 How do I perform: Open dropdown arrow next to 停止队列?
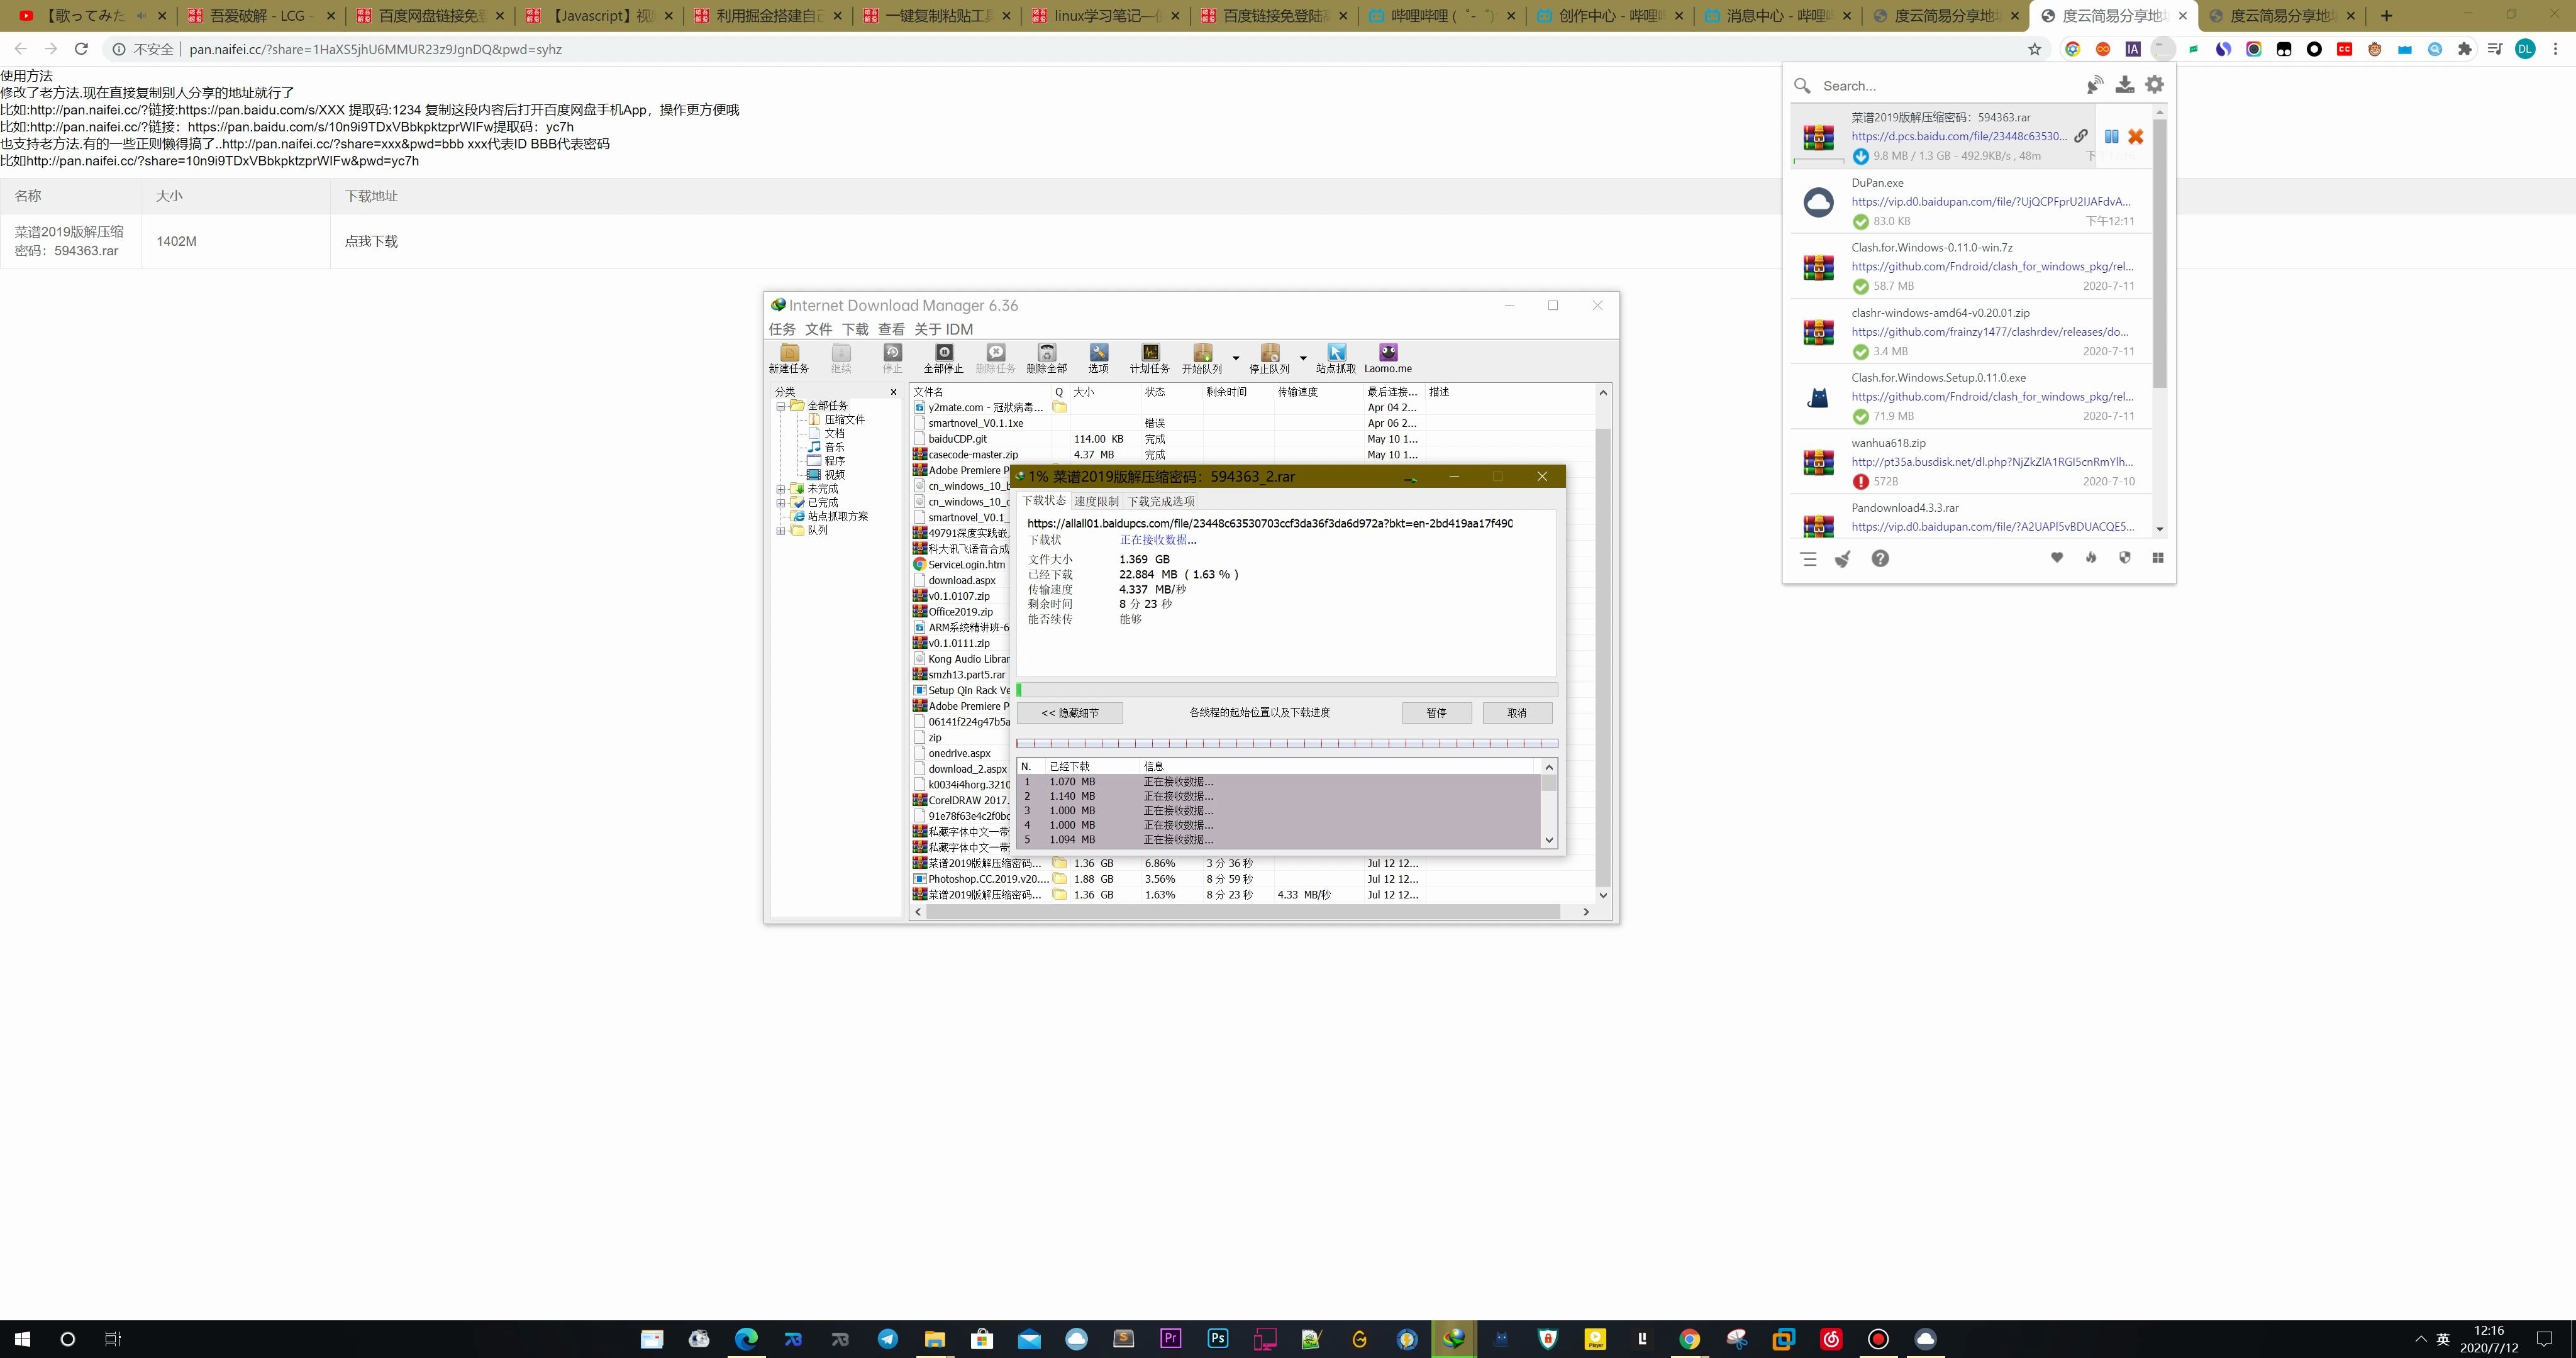(1302, 358)
